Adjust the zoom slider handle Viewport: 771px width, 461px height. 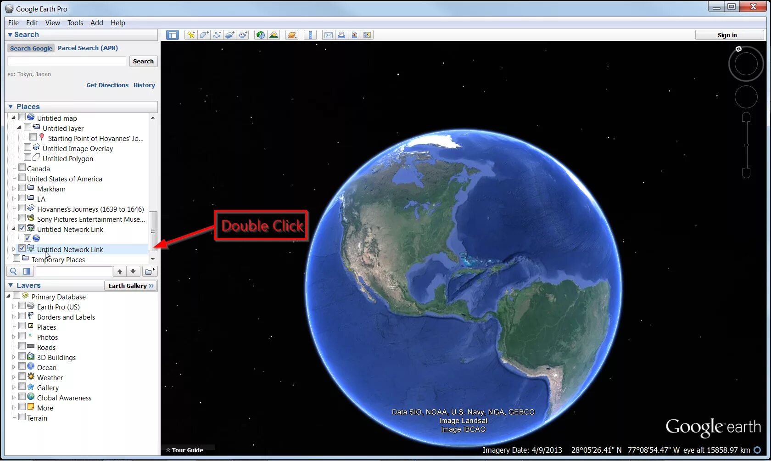(x=746, y=145)
